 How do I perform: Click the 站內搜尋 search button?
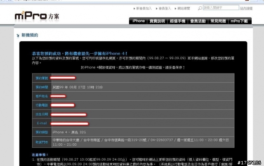click(x=246, y=8)
